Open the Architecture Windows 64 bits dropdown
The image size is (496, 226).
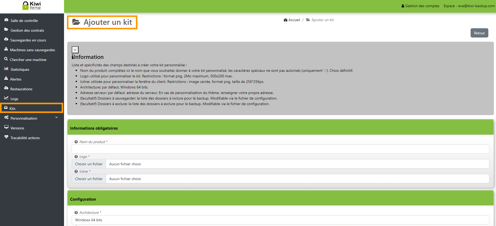pyautogui.click(x=280, y=220)
